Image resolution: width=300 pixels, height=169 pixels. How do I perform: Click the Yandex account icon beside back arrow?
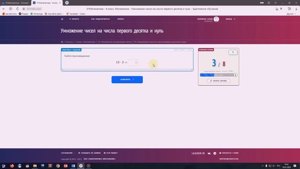pyautogui.click(x=10, y=9)
